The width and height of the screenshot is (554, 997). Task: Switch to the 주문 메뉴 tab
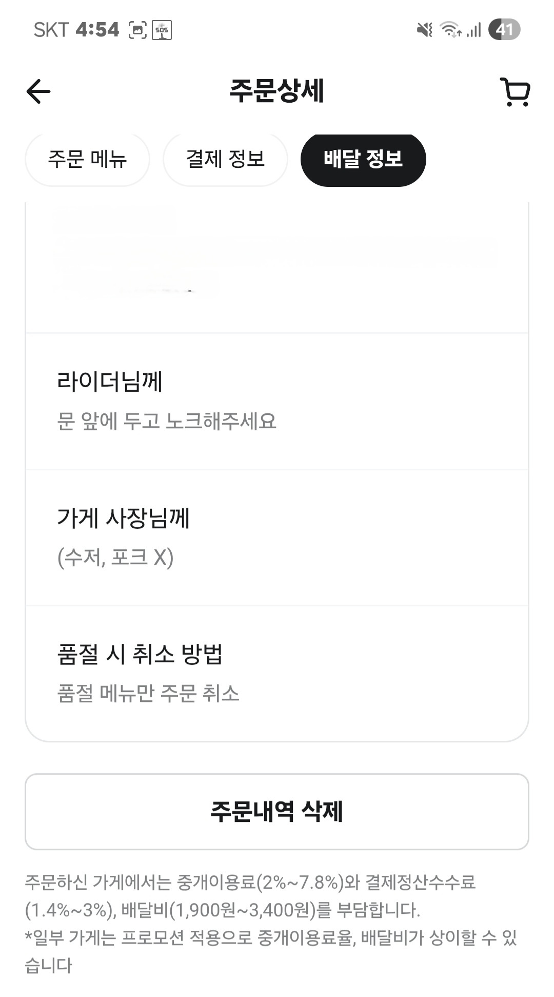(87, 159)
